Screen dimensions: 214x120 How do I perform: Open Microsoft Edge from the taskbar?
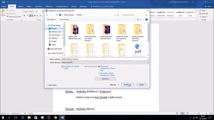[22, 117]
